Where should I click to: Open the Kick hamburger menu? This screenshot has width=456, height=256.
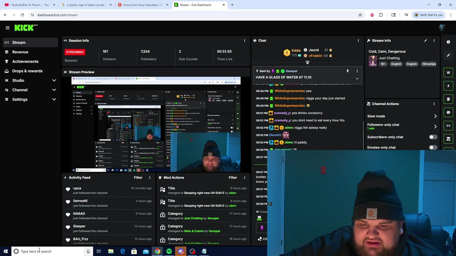[7, 28]
